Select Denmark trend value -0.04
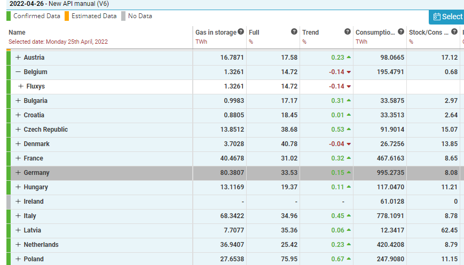 [336, 144]
